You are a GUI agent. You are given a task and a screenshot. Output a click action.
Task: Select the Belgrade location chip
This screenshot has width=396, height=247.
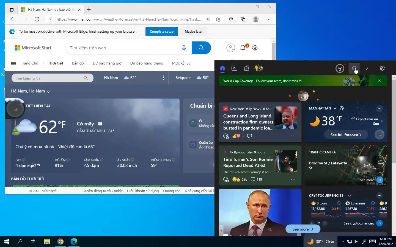click(x=192, y=78)
